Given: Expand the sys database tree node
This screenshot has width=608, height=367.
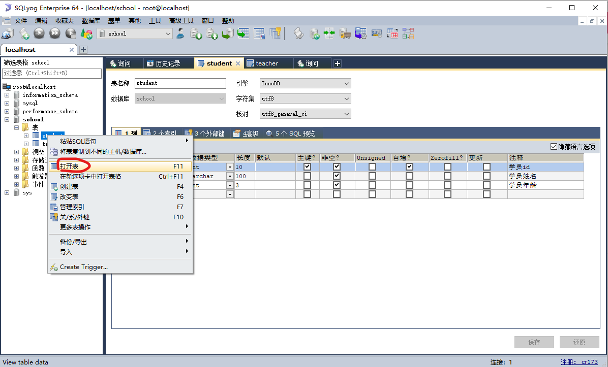Looking at the screenshot, I should pos(7,192).
